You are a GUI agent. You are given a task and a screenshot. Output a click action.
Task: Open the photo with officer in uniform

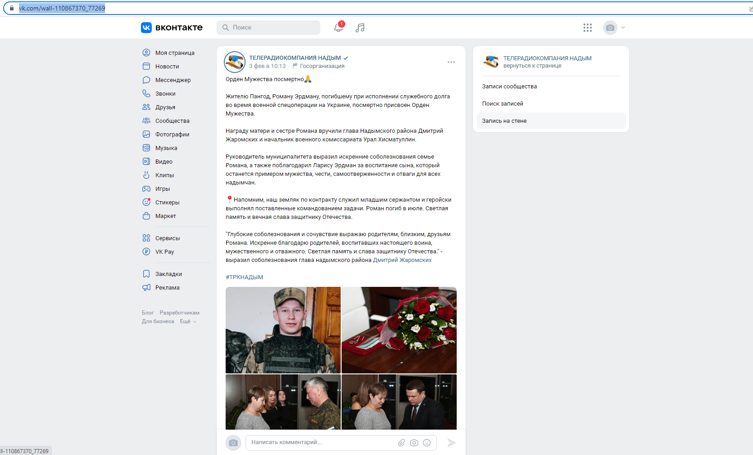pyautogui.click(x=283, y=402)
